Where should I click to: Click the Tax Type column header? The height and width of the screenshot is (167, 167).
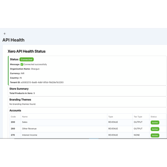tap(138, 117)
